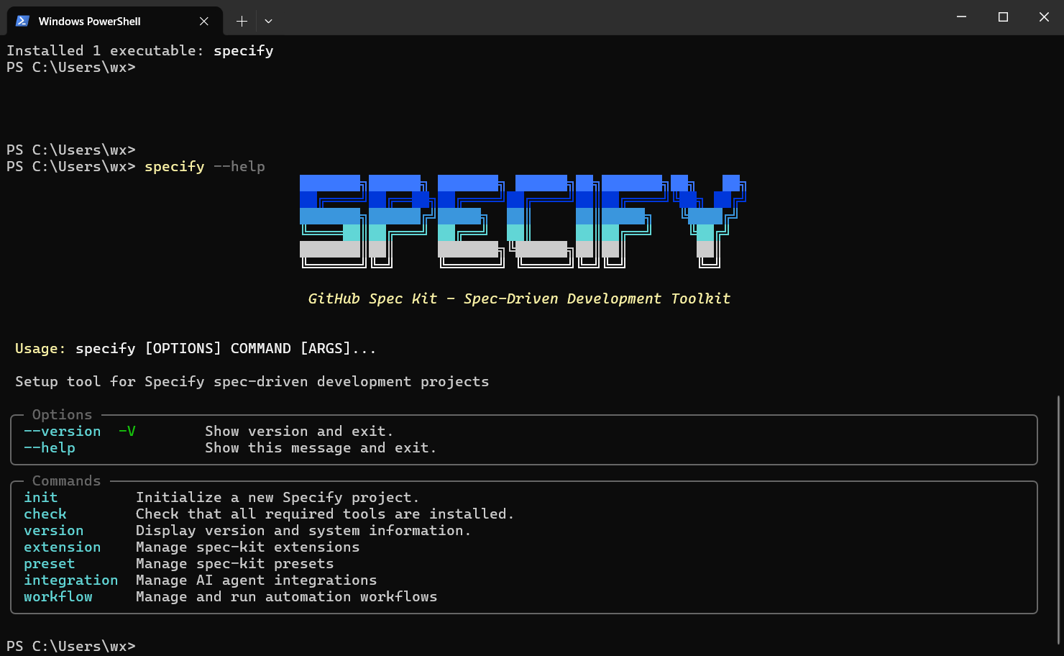This screenshot has width=1064, height=656.
Task: Click the 'integration' command name
Action: [x=70, y=580]
